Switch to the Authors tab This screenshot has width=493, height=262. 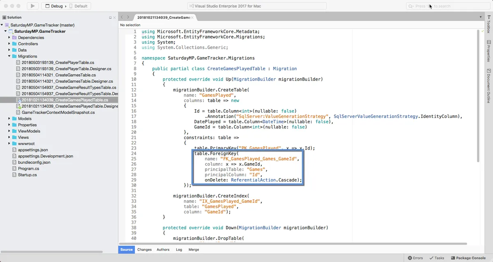[x=163, y=250]
